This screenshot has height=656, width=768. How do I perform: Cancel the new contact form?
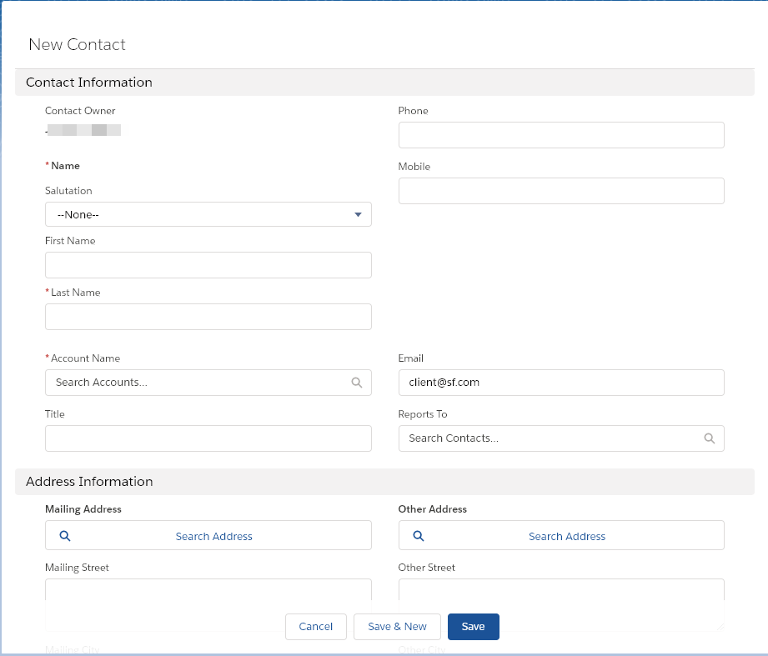(315, 627)
